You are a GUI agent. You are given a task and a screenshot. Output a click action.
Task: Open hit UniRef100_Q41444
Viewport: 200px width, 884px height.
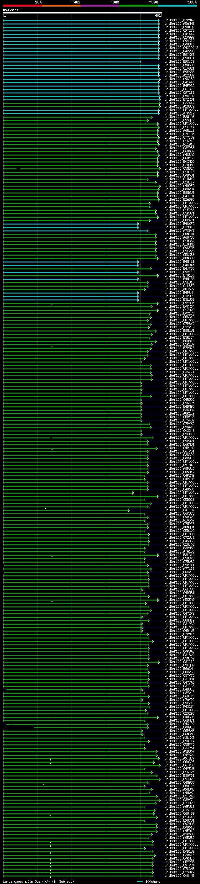coord(179,34)
